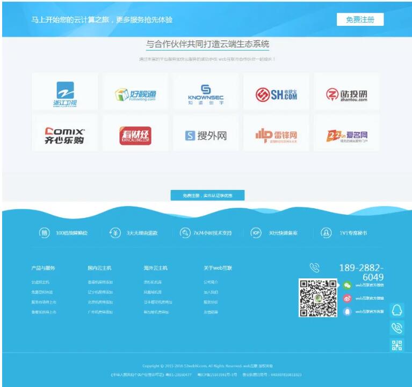The width and height of the screenshot is (412, 387).
Task: Click the 海外云主机 footer heading
Action: pos(156,268)
